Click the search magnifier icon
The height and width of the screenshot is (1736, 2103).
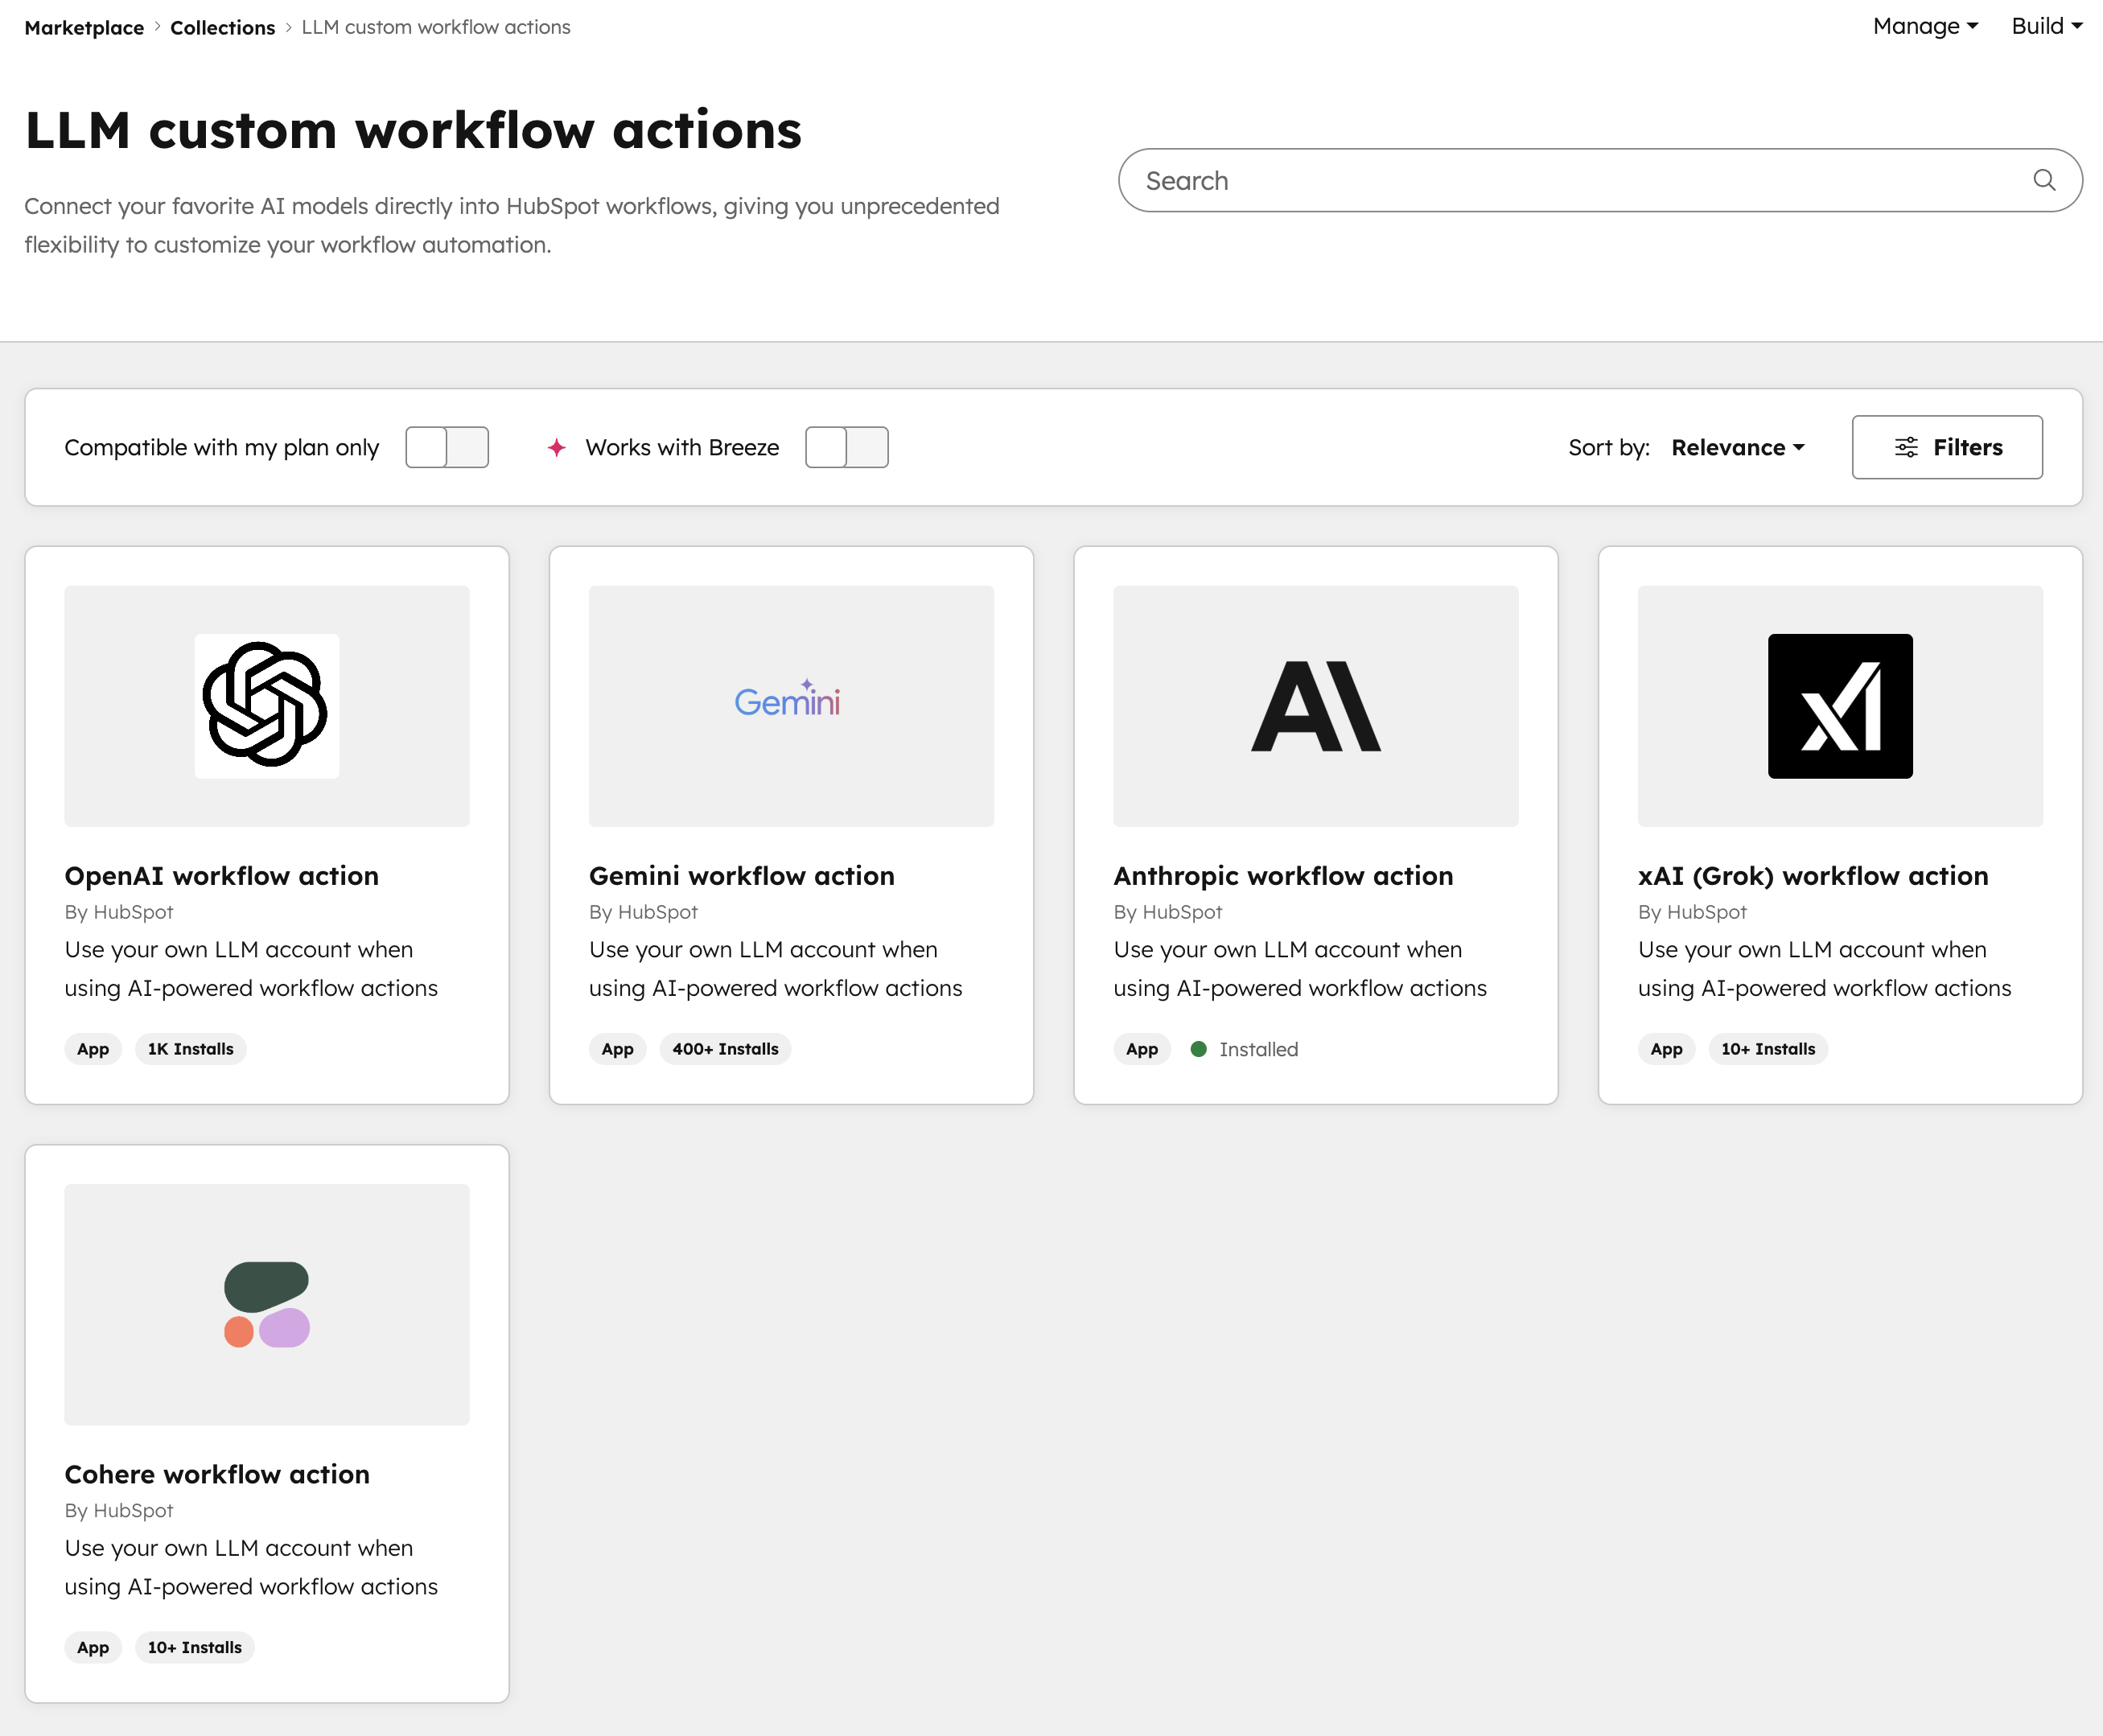[2045, 180]
